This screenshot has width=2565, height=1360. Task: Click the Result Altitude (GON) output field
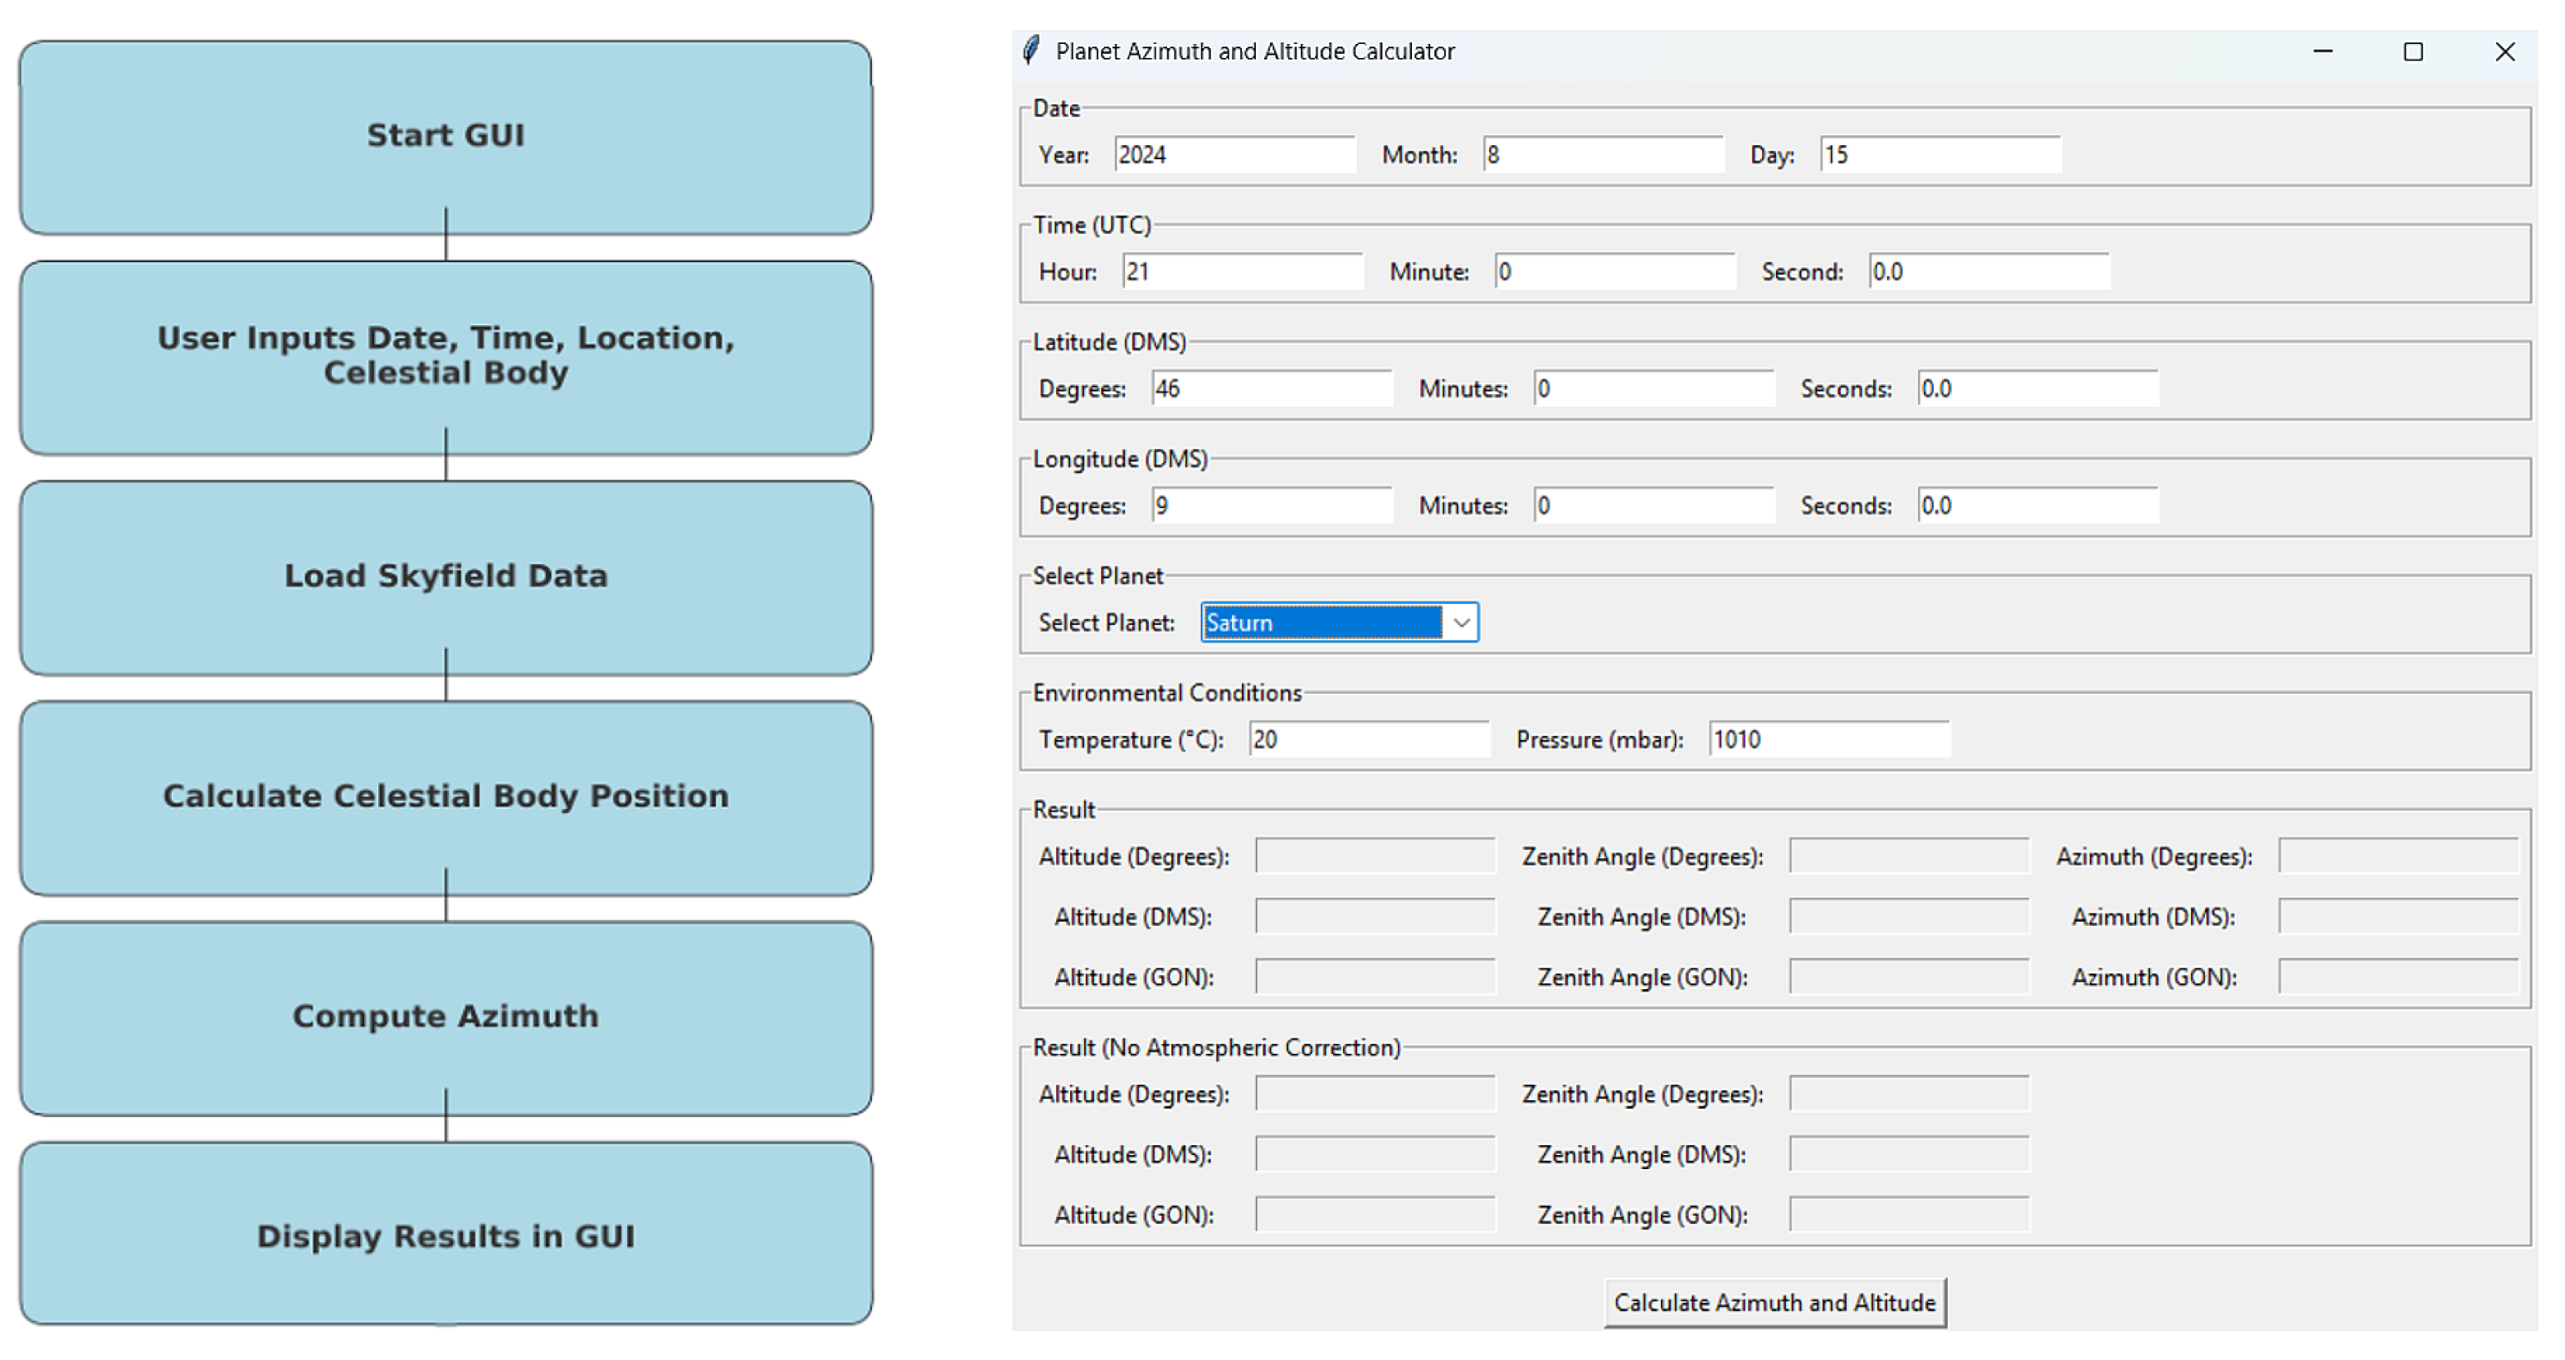tap(1375, 977)
